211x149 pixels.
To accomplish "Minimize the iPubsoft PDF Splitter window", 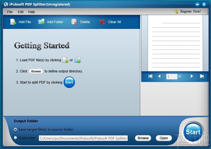I will click(197, 4).
